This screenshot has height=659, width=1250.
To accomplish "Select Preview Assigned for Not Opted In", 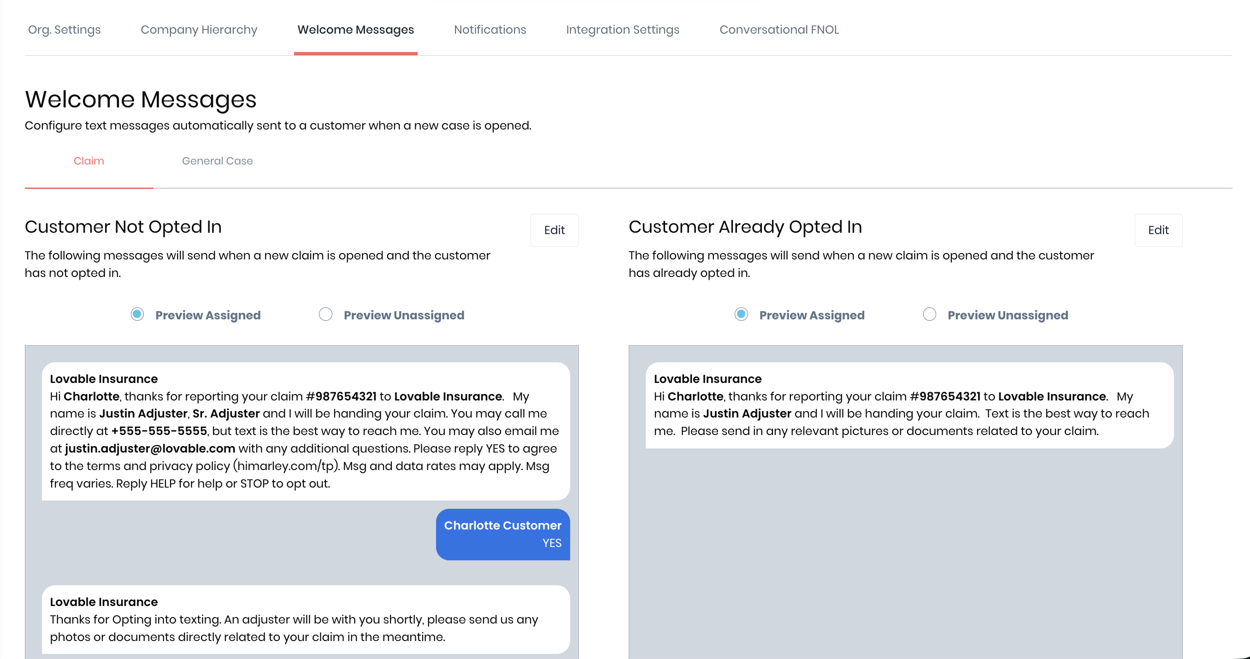I will [x=137, y=314].
